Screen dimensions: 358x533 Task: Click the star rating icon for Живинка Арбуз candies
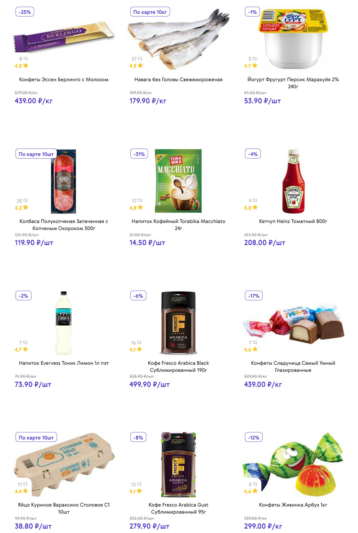pyautogui.click(x=255, y=491)
